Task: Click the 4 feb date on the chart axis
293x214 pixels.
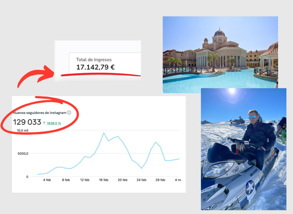Action: 47,180
